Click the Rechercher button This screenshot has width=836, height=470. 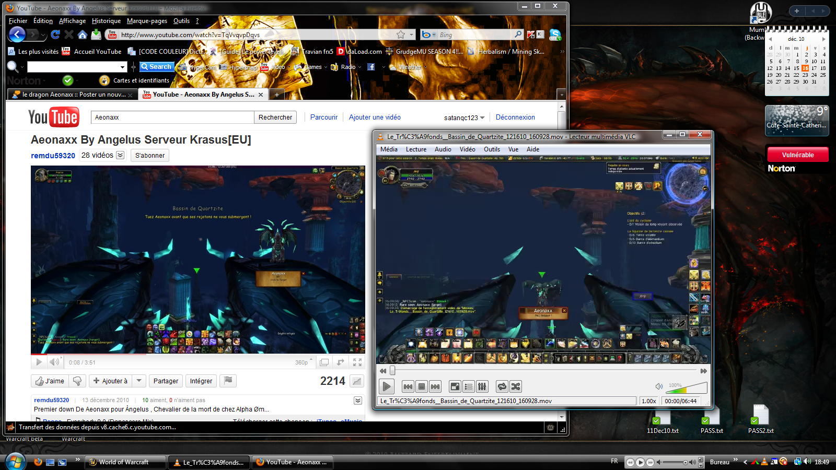pos(275,118)
